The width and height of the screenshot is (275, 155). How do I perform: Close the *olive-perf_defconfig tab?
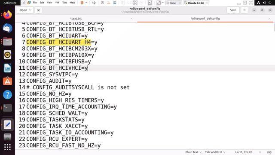tap(269, 19)
